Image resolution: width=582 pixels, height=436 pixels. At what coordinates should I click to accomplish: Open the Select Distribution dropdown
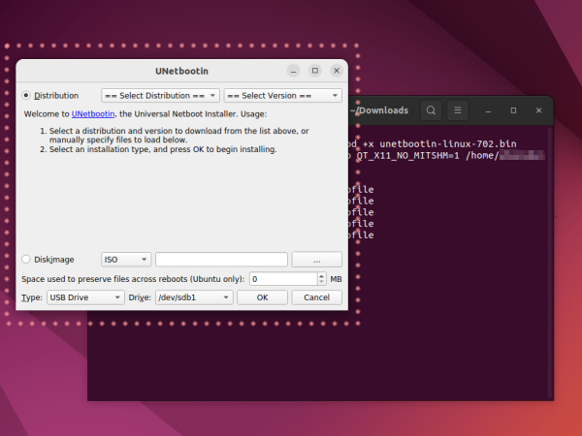160,96
